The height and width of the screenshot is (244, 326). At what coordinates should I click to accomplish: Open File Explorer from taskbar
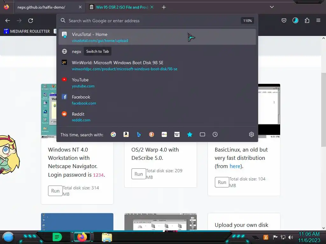pyautogui.click(x=107, y=237)
